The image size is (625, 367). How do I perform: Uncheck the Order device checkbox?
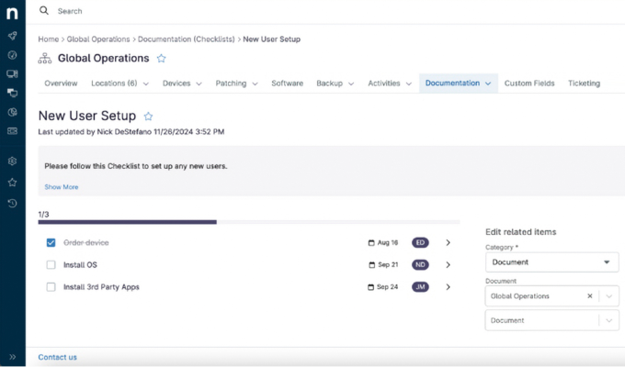(51, 243)
